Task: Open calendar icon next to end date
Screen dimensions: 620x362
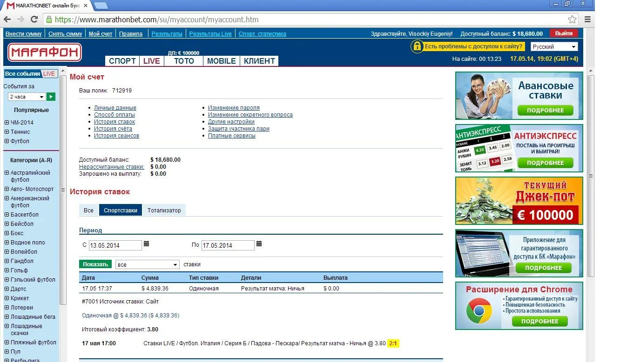Action: tap(259, 244)
